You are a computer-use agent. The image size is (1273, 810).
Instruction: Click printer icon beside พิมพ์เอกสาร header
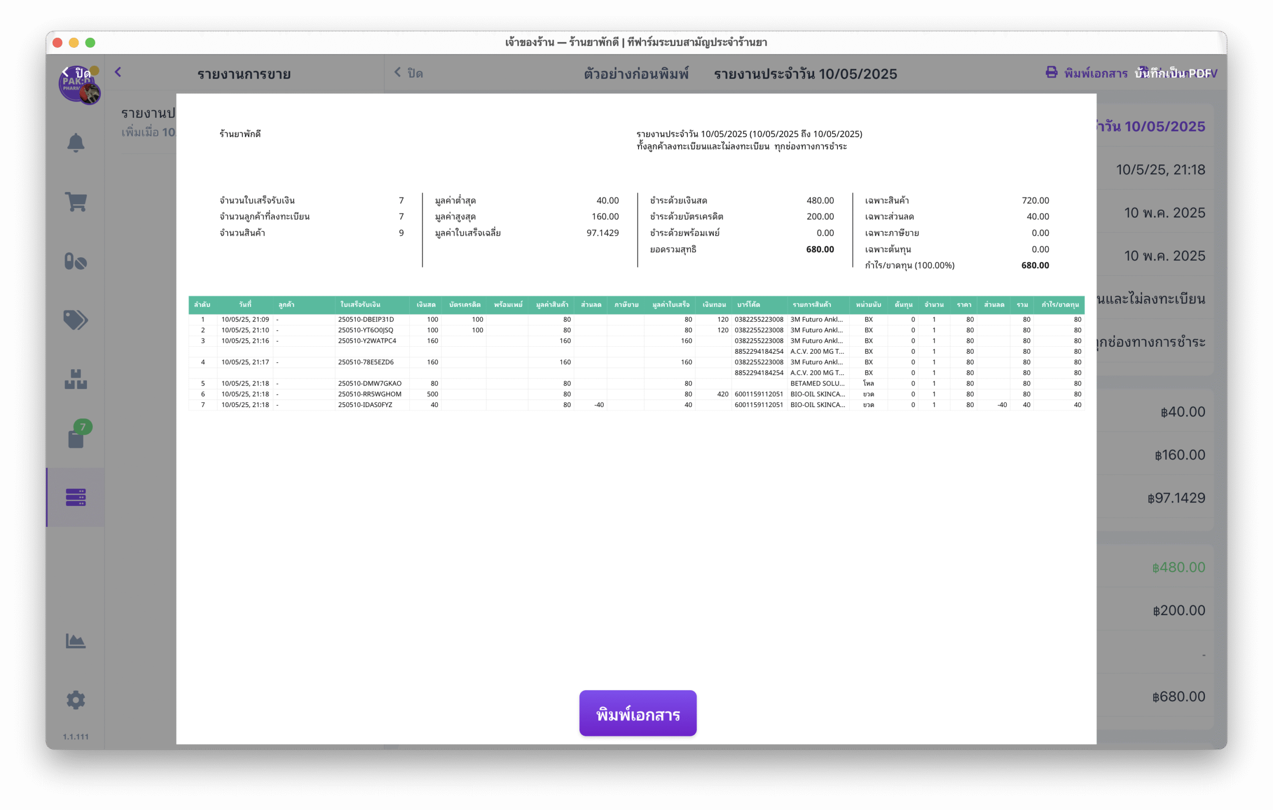pos(1051,73)
